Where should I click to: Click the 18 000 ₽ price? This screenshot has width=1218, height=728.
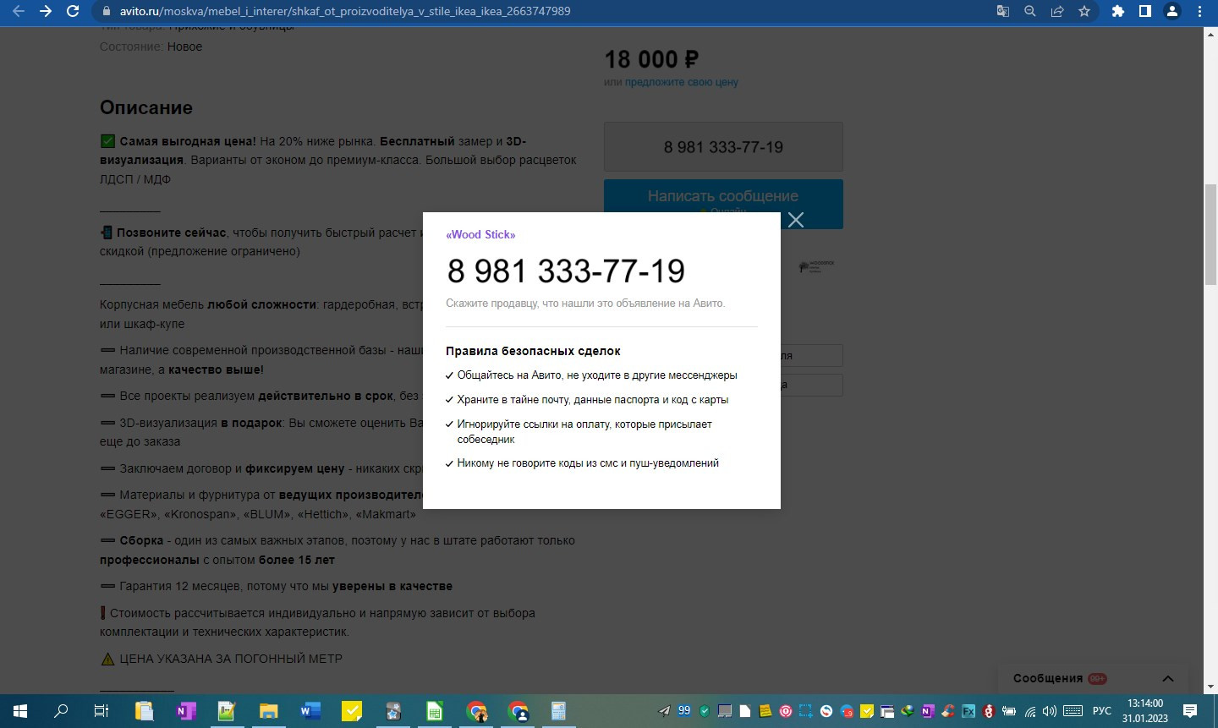(651, 59)
